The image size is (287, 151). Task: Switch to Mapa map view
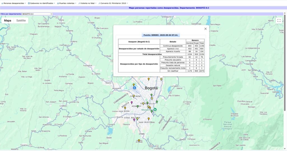point(8,20)
